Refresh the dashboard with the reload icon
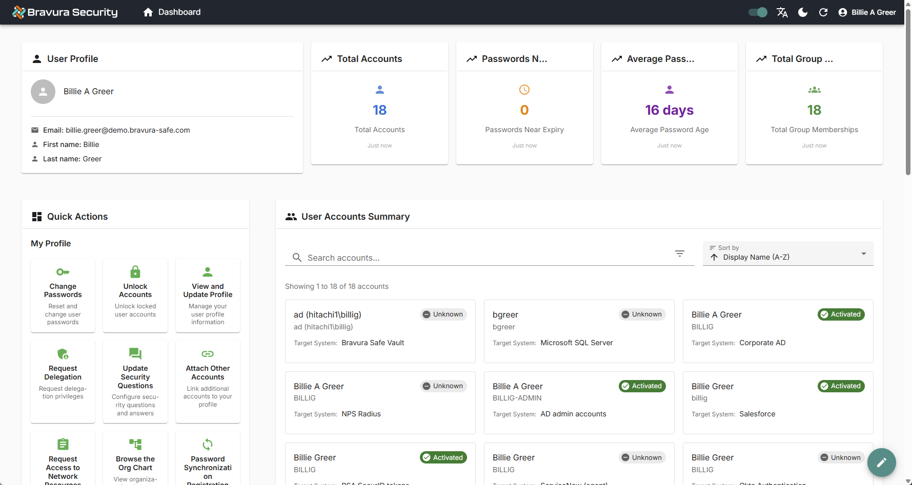 (x=823, y=12)
